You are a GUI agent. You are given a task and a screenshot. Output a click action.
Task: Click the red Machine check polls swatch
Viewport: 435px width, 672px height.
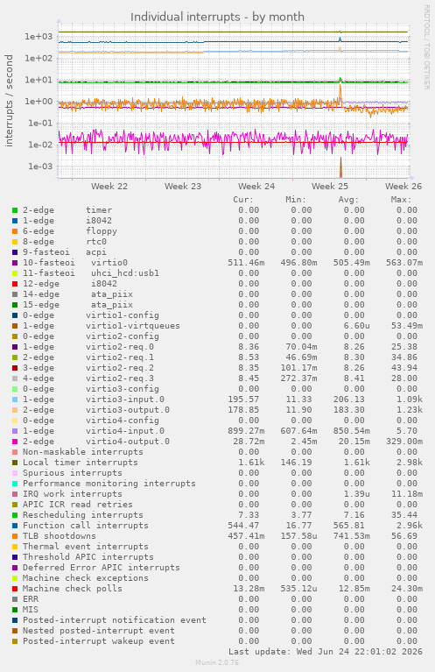tap(15, 589)
